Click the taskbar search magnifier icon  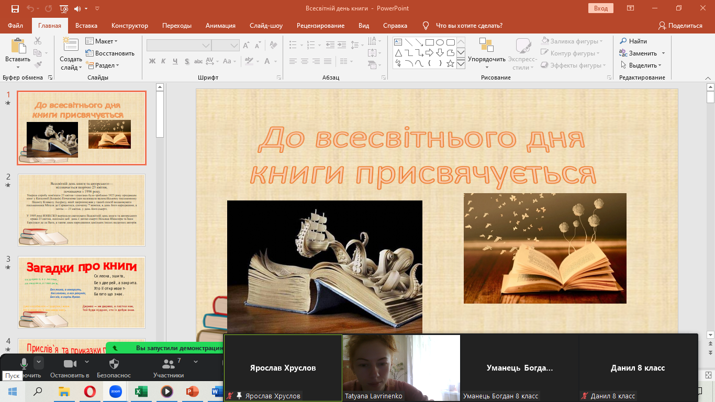click(x=38, y=391)
